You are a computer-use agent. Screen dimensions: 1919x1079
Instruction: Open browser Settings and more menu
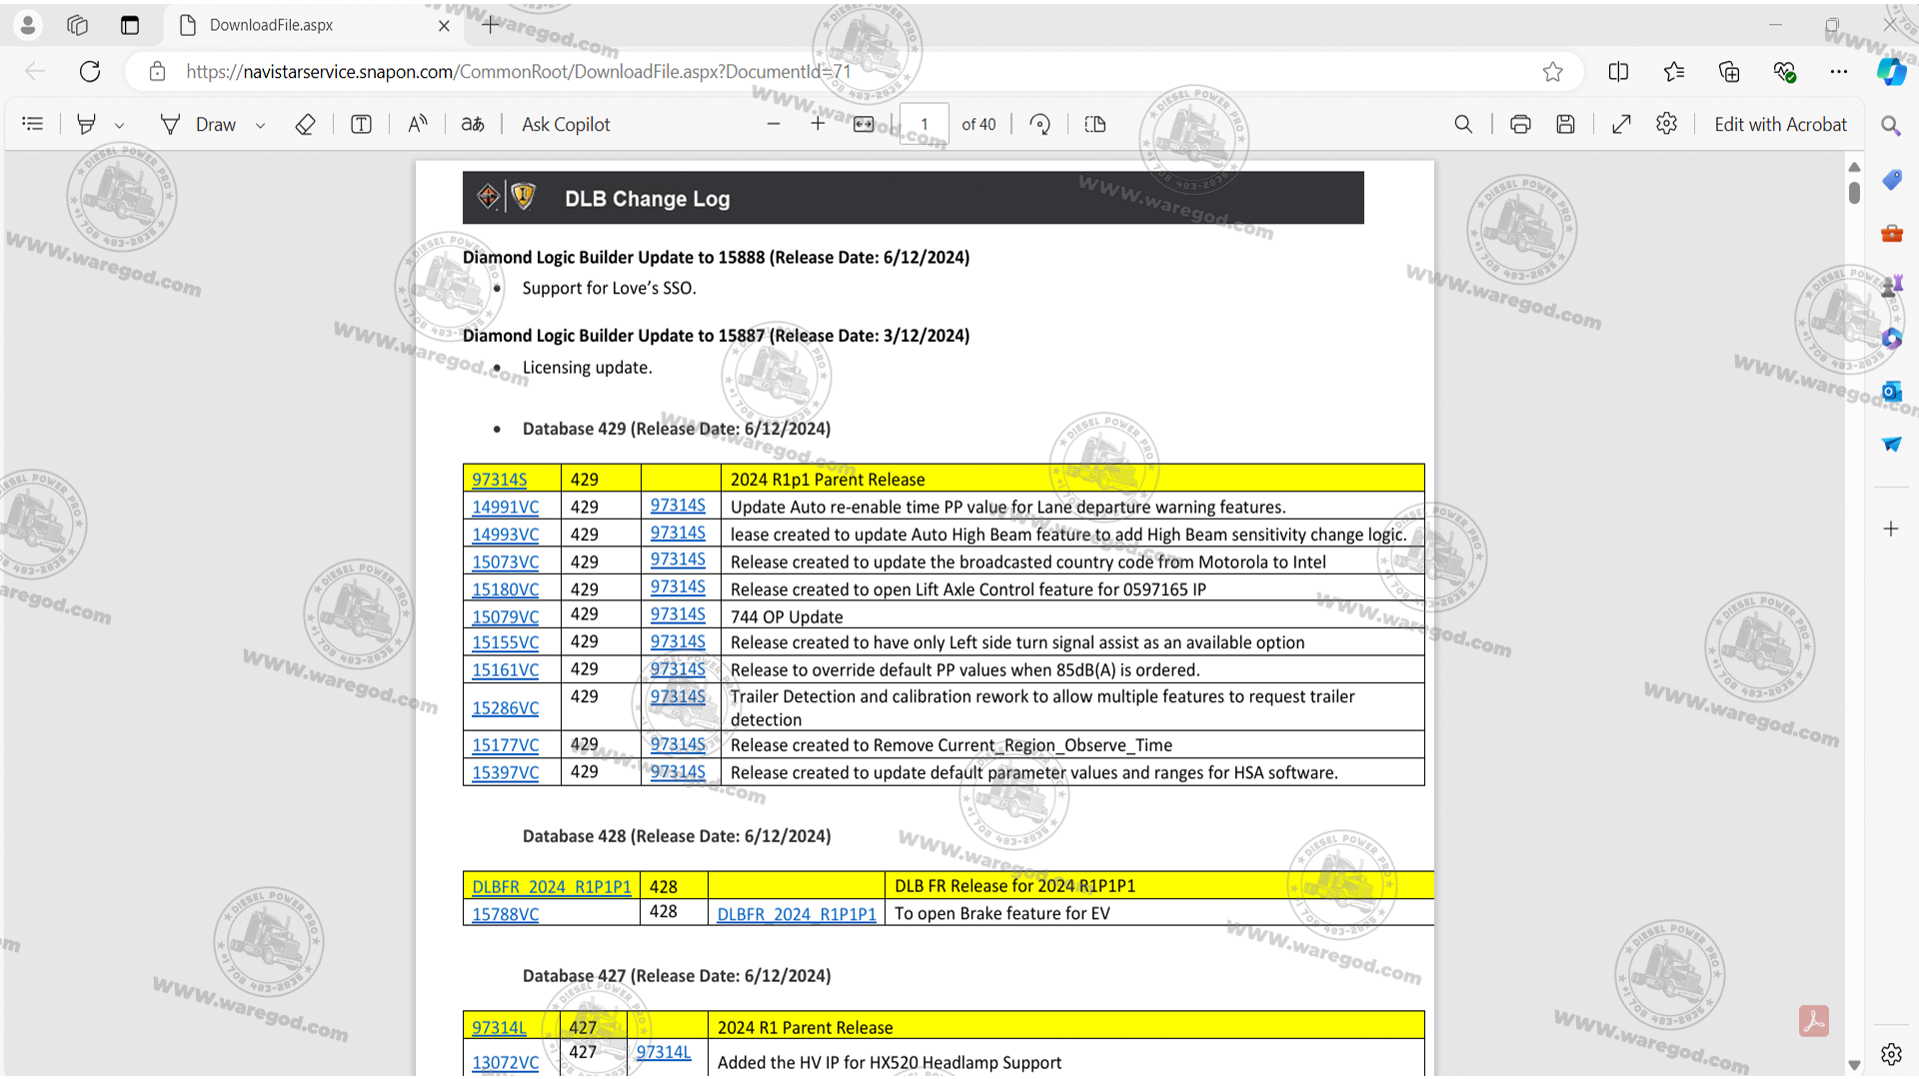pos(1838,71)
